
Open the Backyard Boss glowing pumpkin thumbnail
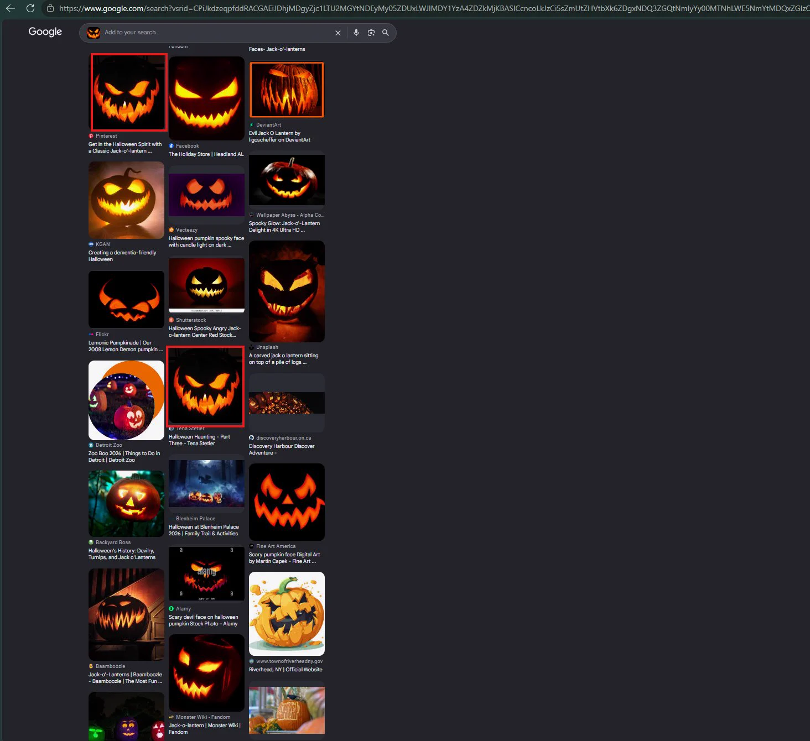[126, 504]
